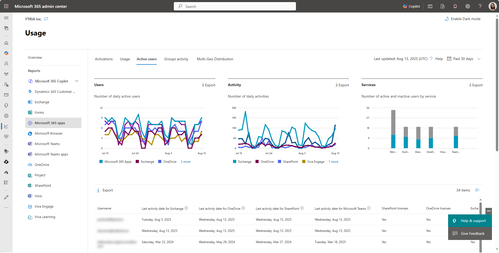Open Users icon in the left rail
This screenshot has height=253, width=499.
point(6,64)
